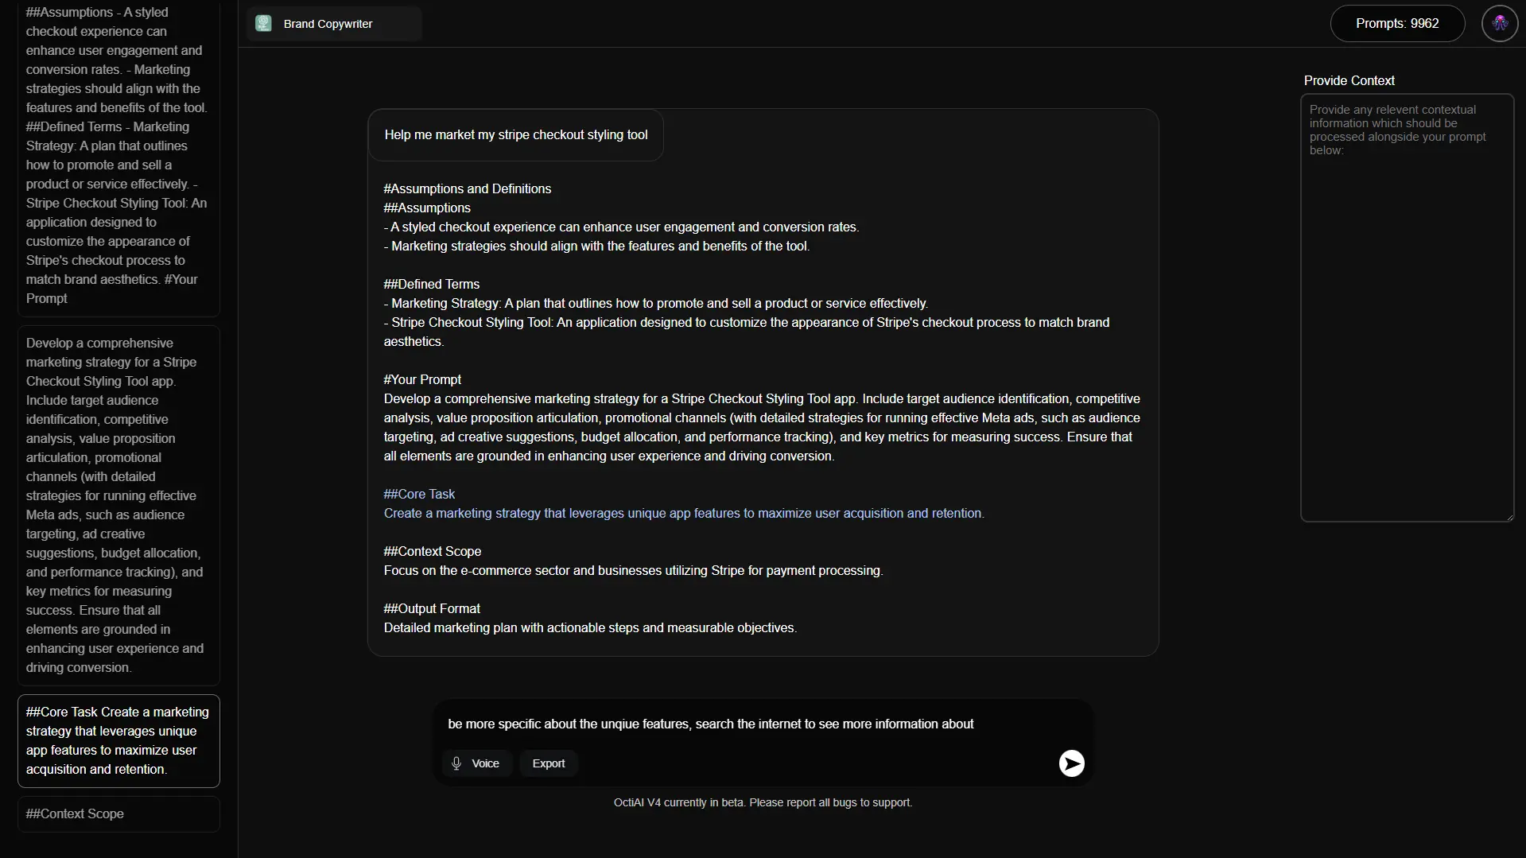Click the Voice input button
Image resolution: width=1526 pixels, height=858 pixels.
pos(476,763)
